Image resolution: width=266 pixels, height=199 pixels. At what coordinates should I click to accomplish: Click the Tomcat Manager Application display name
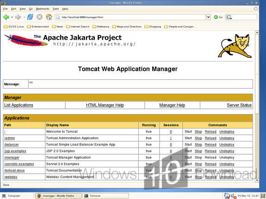(68, 157)
